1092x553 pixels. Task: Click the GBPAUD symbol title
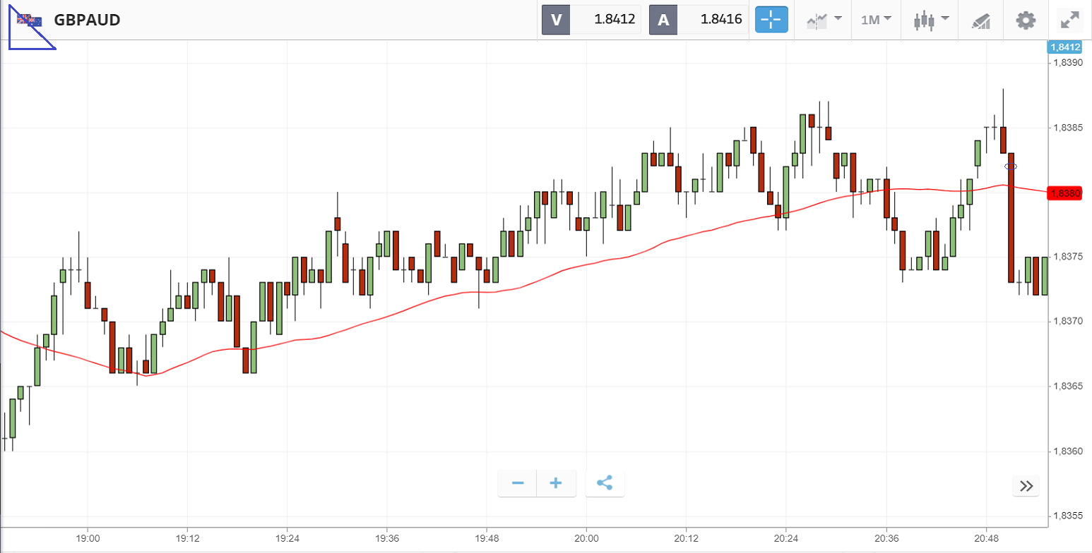pos(87,20)
